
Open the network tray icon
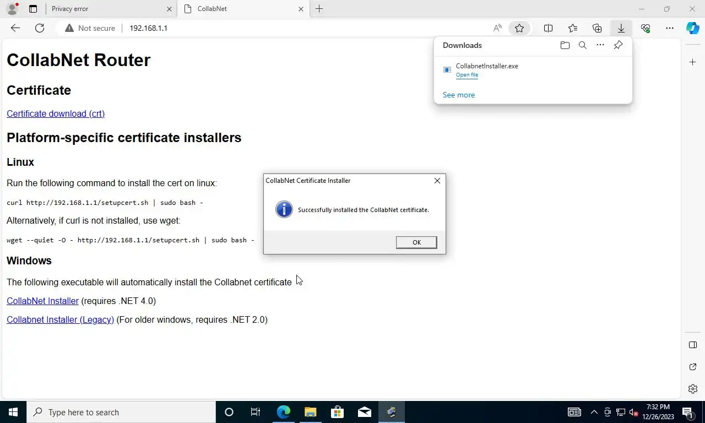click(621, 412)
